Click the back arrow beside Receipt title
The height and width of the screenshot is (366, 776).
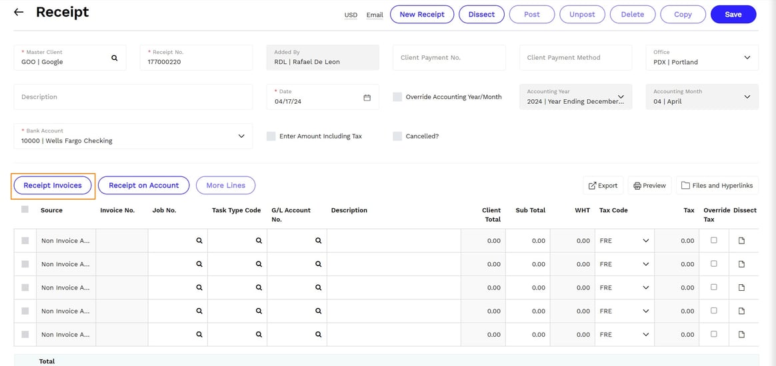click(19, 13)
